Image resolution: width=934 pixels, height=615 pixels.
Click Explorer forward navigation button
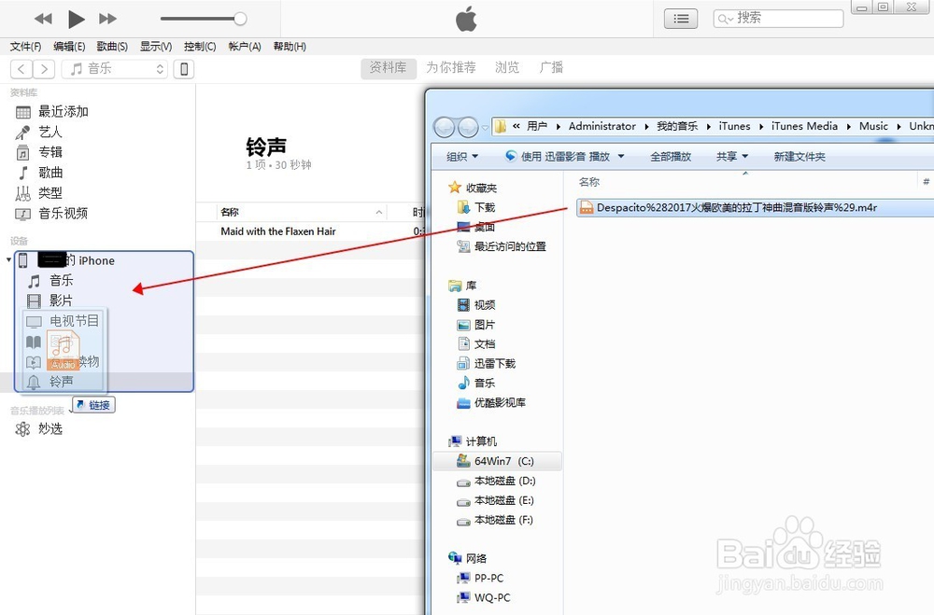[468, 127]
